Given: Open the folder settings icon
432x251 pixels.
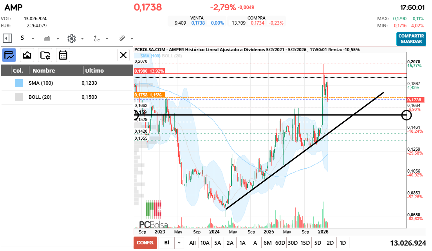Looking at the screenshot, I should 45,55.
